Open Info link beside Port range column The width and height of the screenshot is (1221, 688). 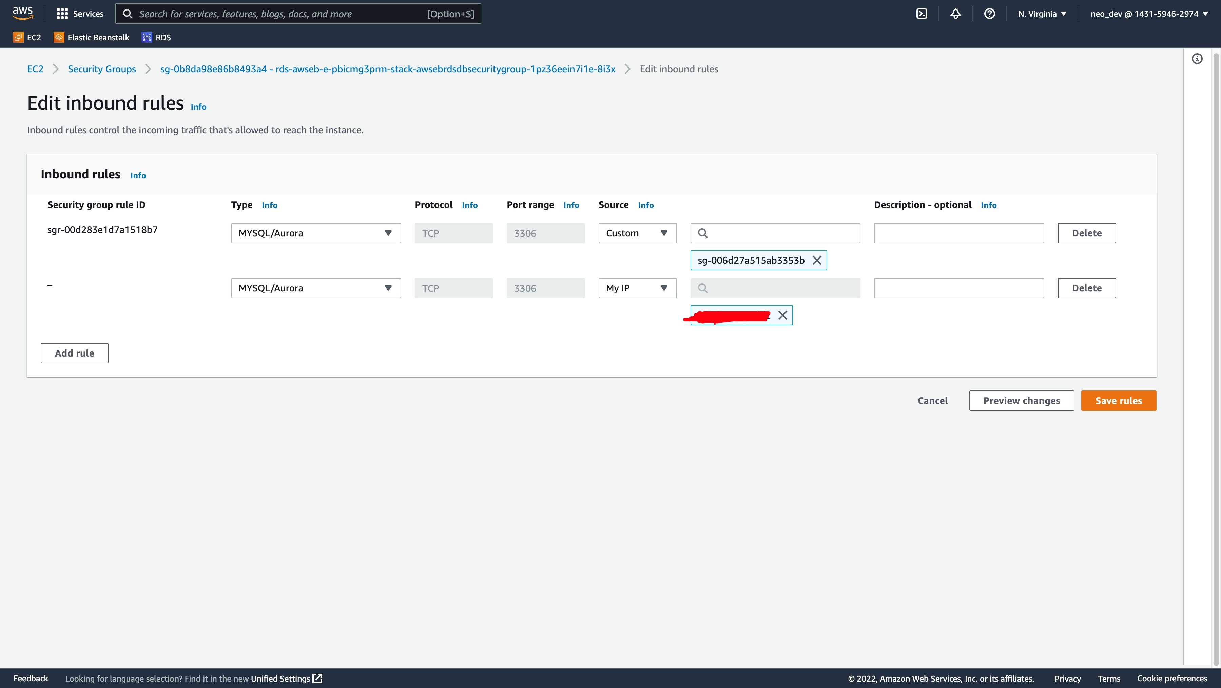pyautogui.click(x=571, y=205)
